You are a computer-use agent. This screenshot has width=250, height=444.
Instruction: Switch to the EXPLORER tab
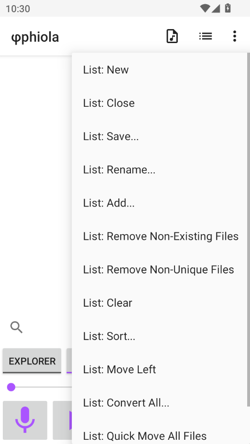click(x=32, y=361)
